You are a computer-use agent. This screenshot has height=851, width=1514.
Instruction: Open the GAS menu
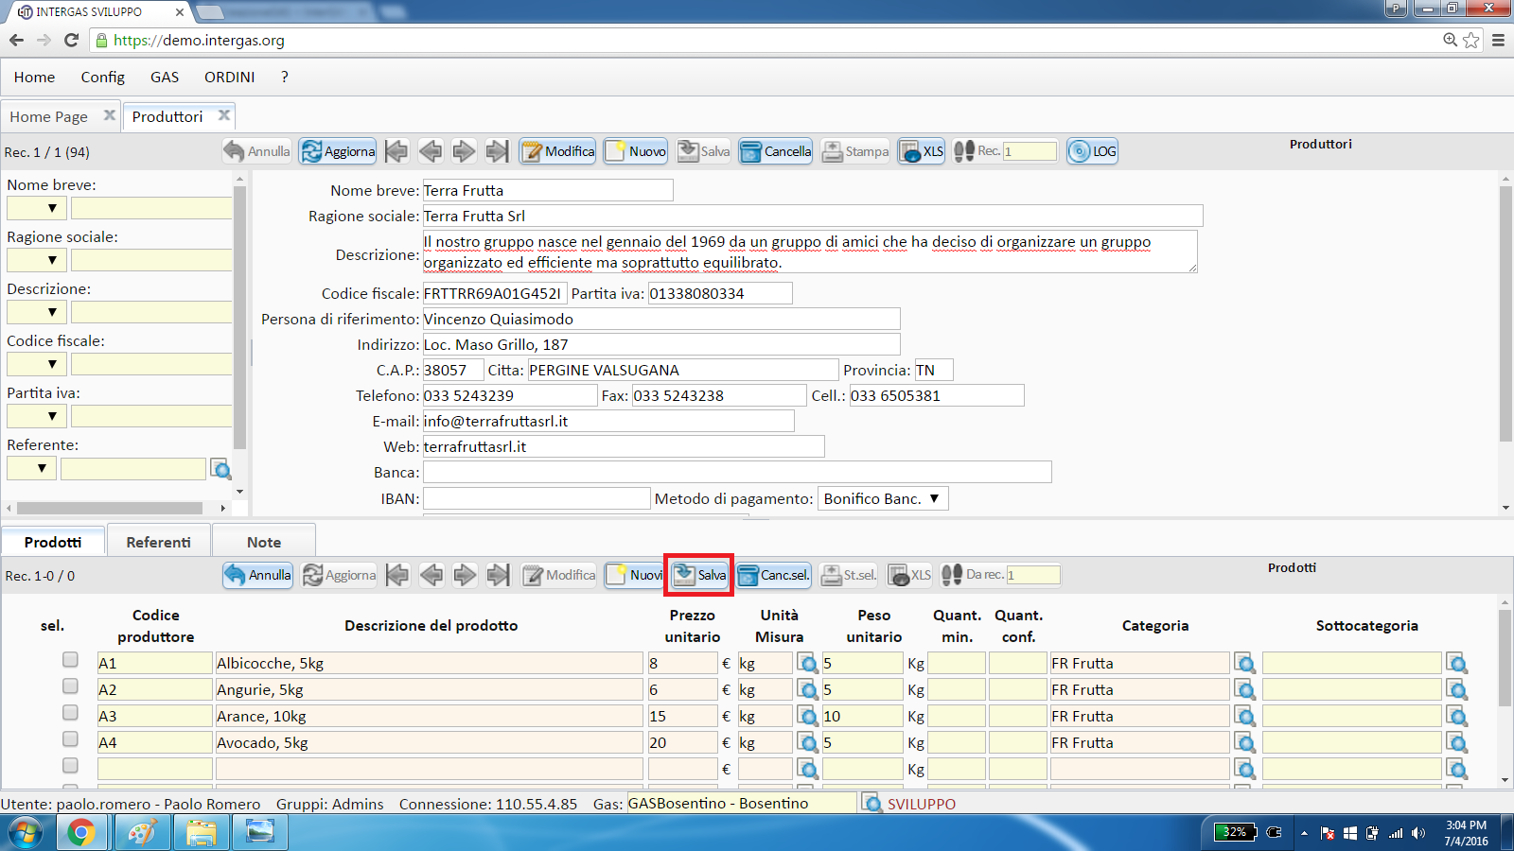[x=165, y=77]
